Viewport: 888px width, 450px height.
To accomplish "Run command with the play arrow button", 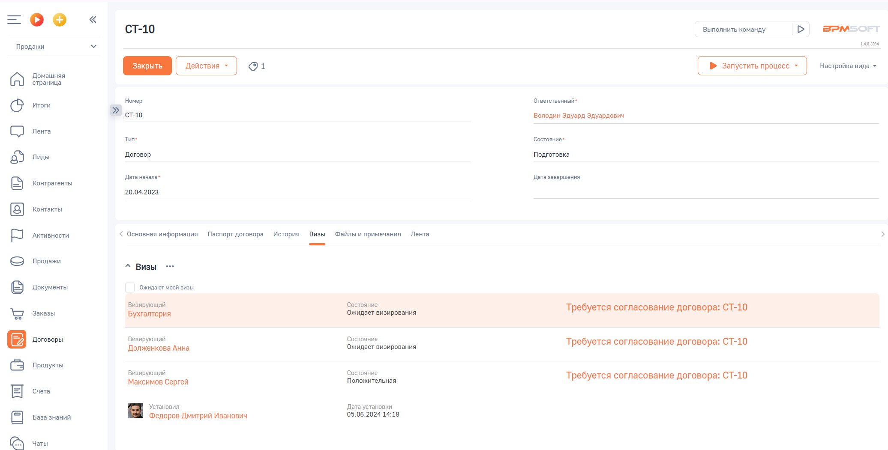I will pos(801,29).
